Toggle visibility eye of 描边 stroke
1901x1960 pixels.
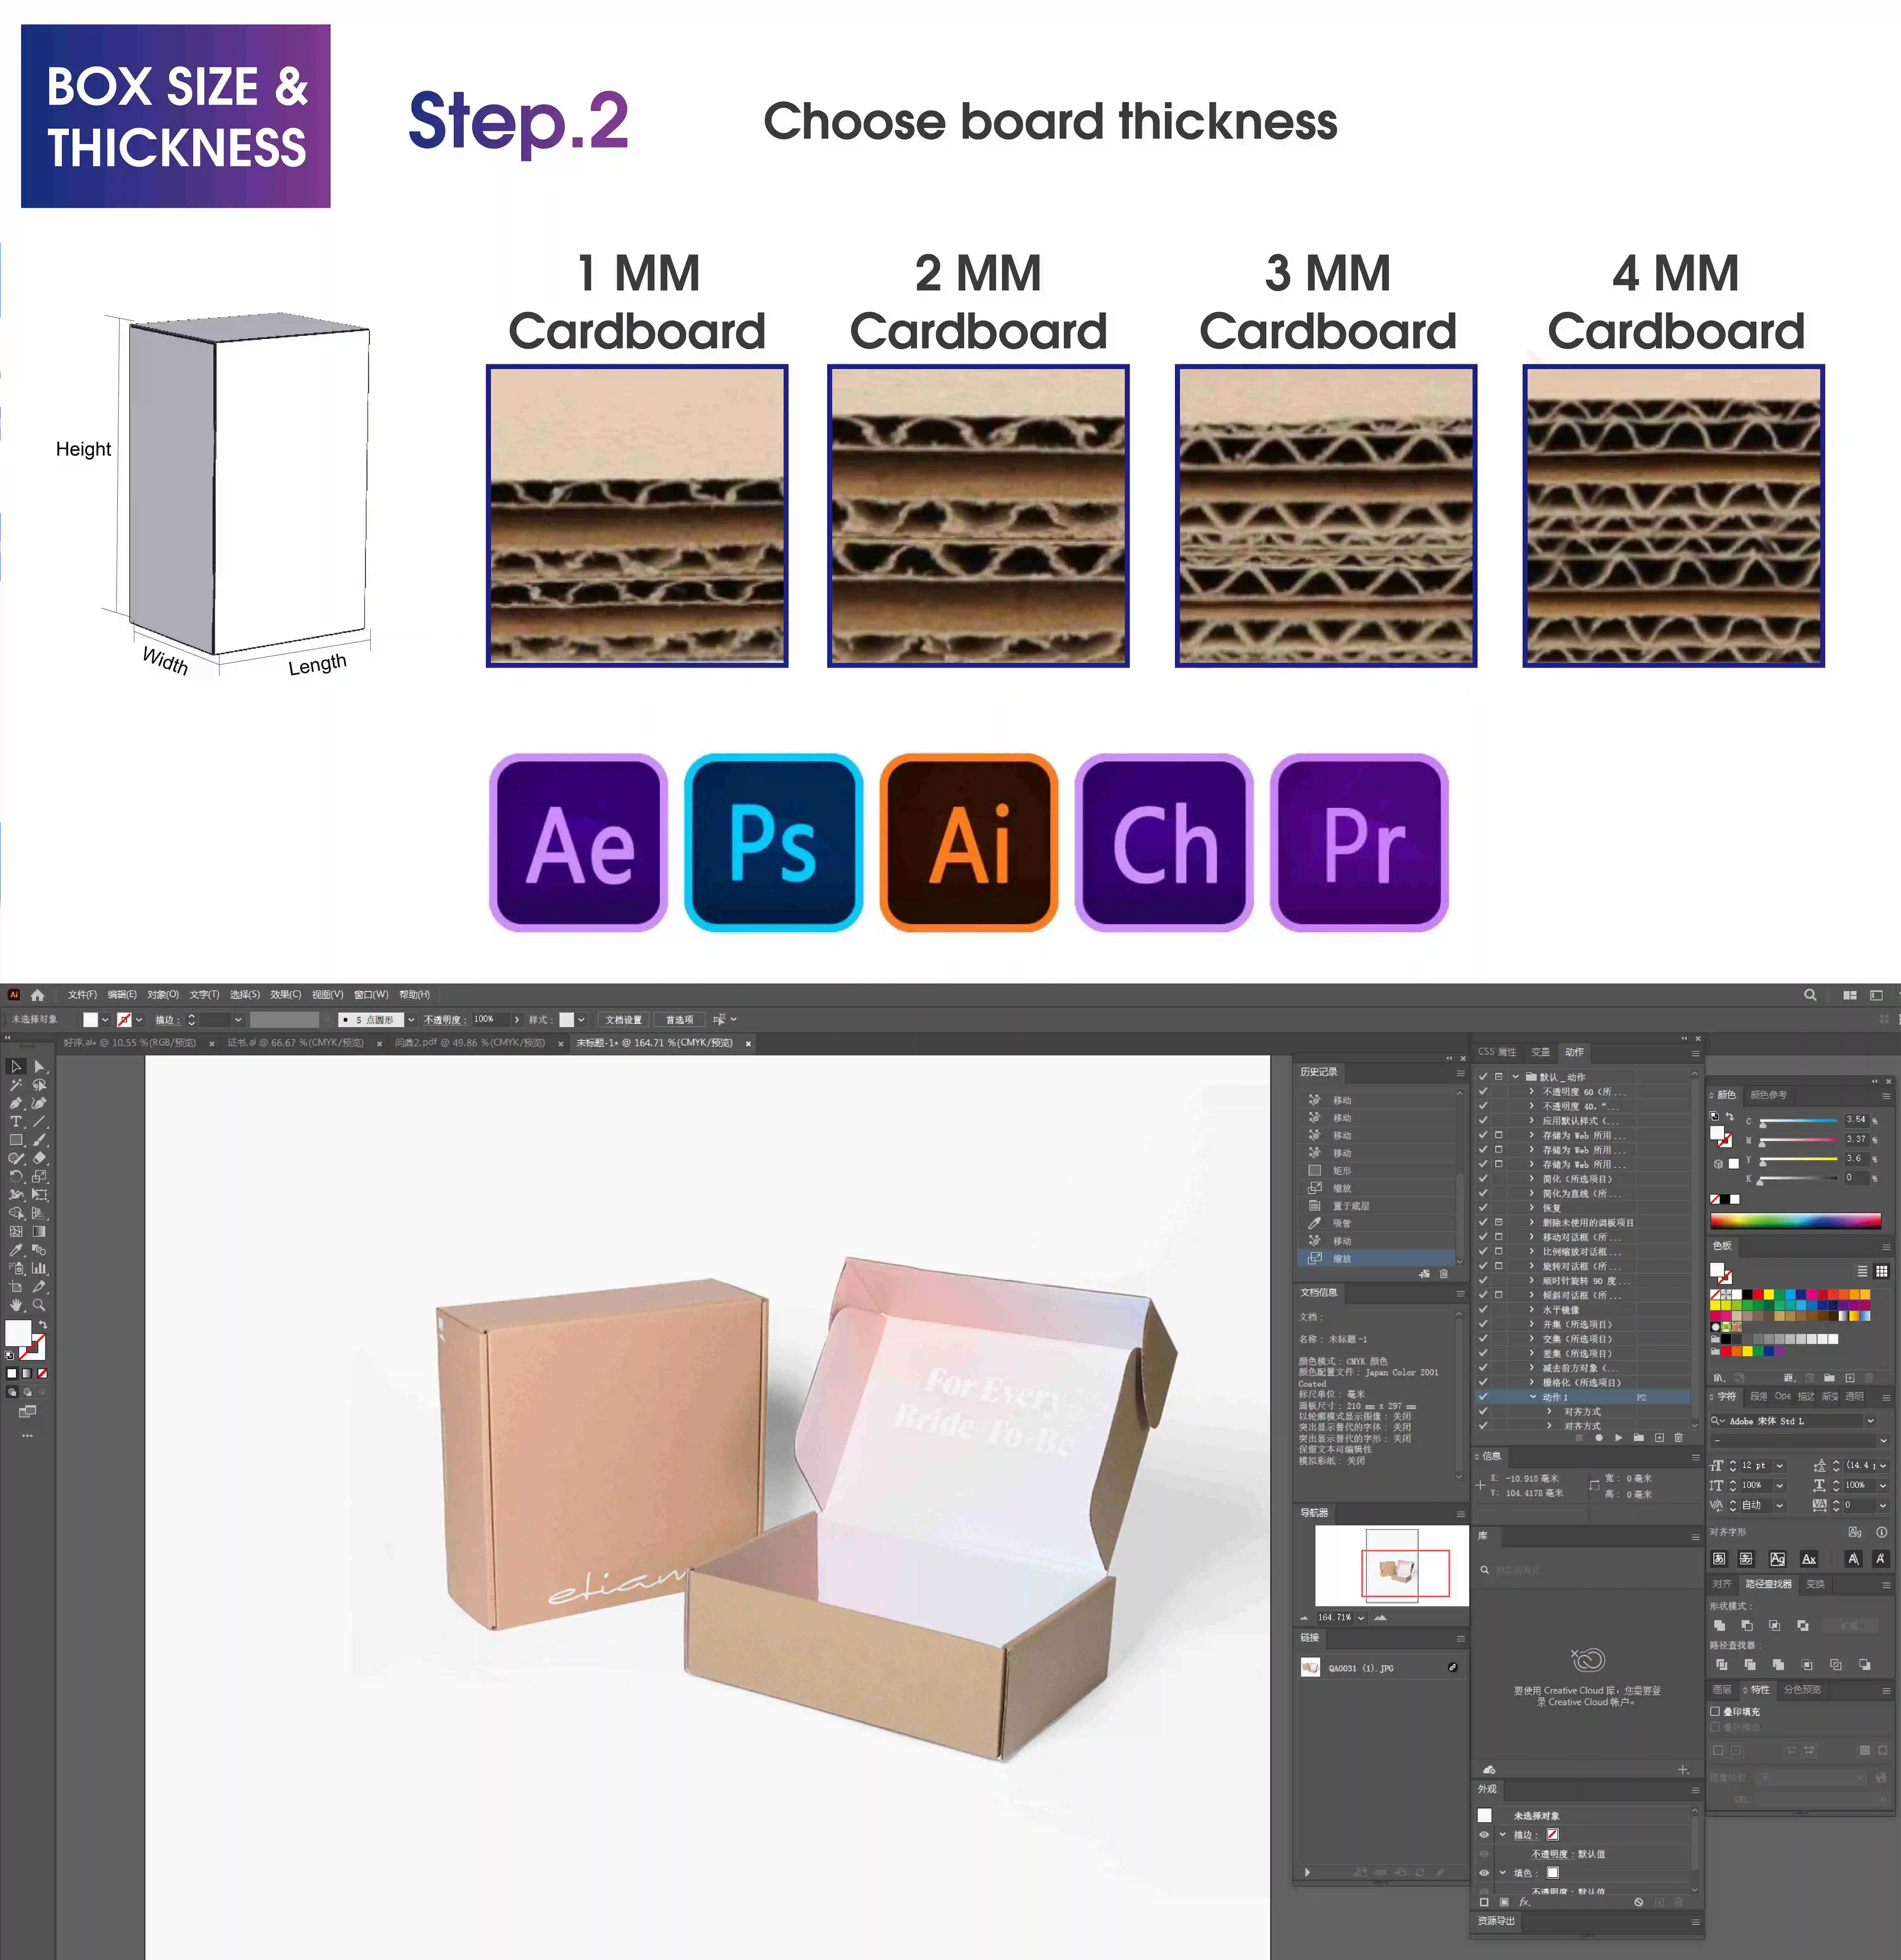1484,1834
